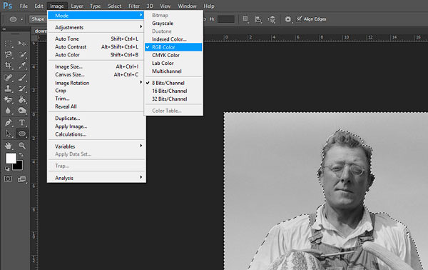The image size is (428, 270).
Task: Click the white foreground color swatch
Action: (x=11, y=159)
